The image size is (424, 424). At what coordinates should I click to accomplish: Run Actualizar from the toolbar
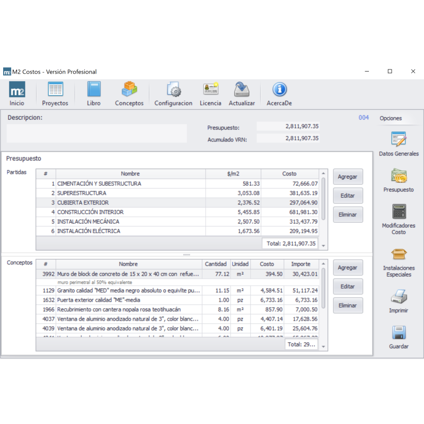click(242, 93)
